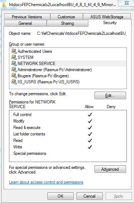Click the List folder contents row
This screenshot has height=203, width=134.
68,134
